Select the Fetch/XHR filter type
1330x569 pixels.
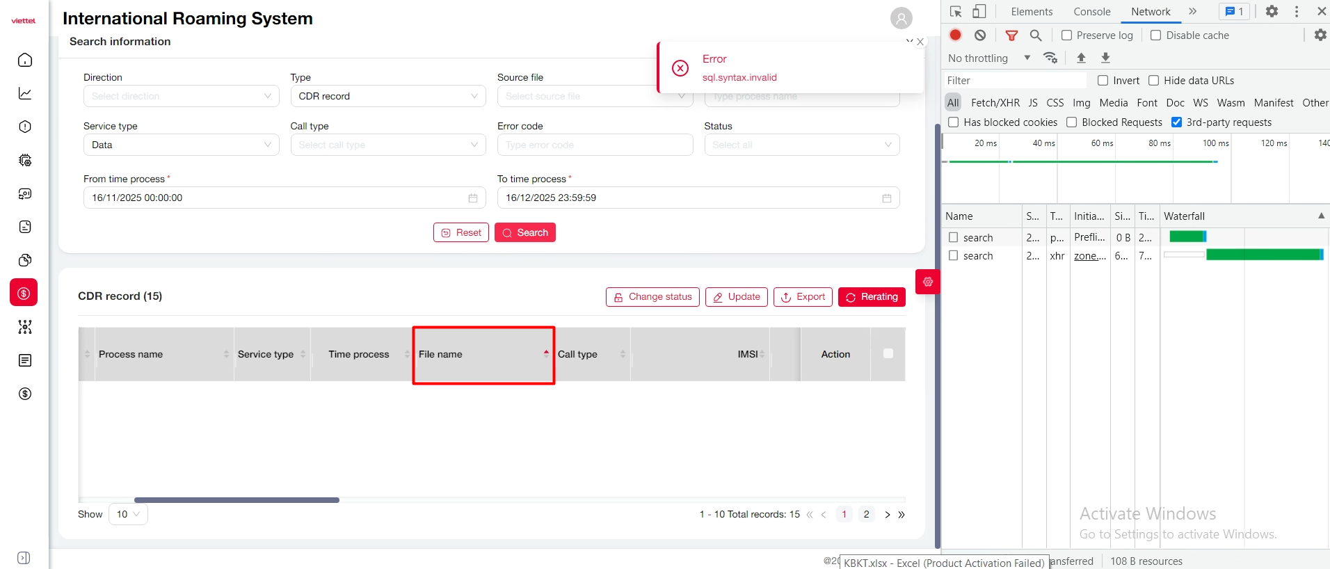tap(995, 103)
